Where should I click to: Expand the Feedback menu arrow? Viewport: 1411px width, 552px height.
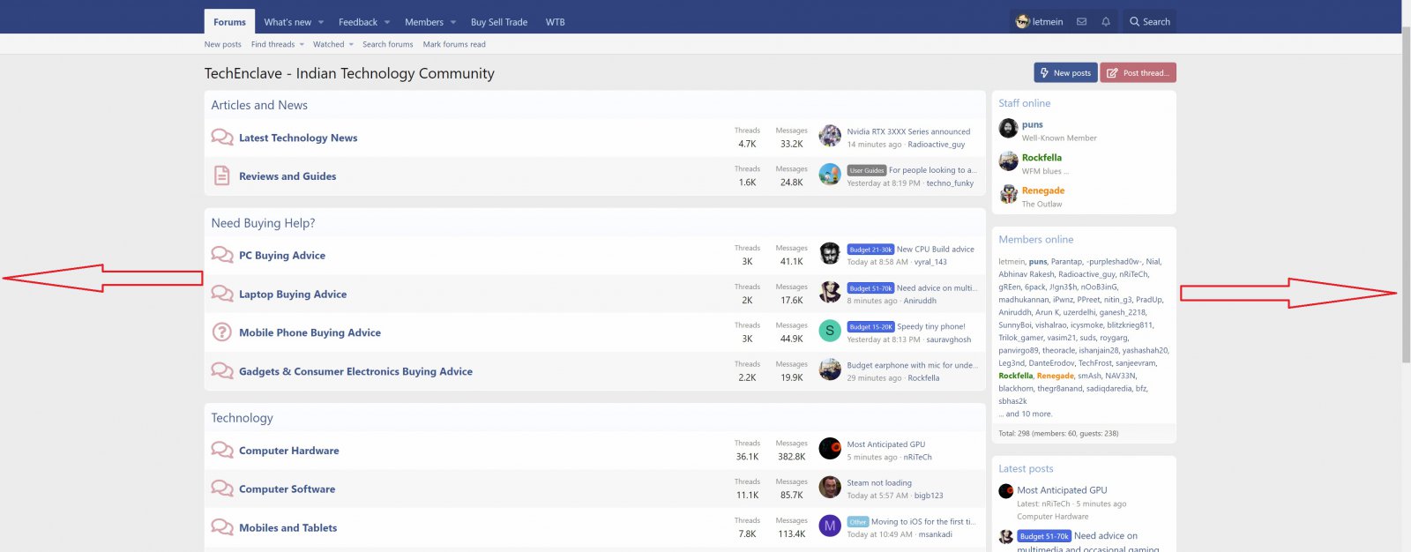tap(387, 22)
